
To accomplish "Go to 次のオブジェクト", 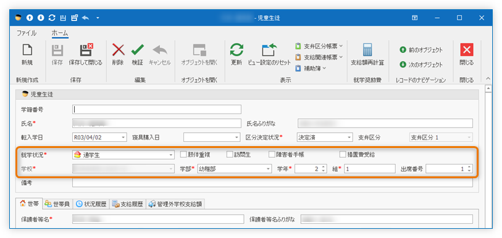I will 420,65.
